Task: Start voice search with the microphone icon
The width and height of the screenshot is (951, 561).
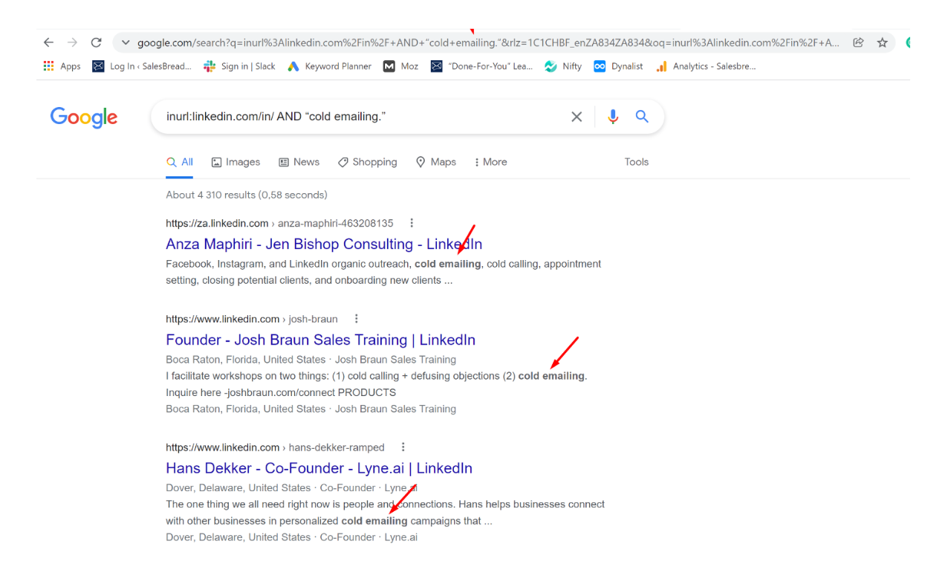Action: [613, 117]
